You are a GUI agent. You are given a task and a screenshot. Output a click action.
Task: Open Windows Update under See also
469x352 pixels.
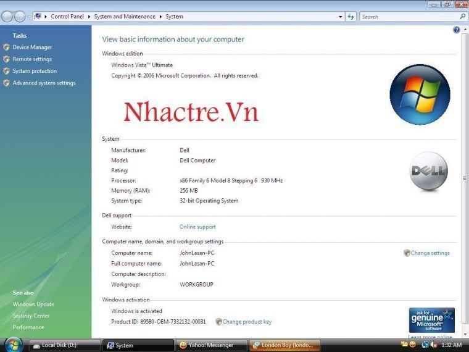coord(33,304)
